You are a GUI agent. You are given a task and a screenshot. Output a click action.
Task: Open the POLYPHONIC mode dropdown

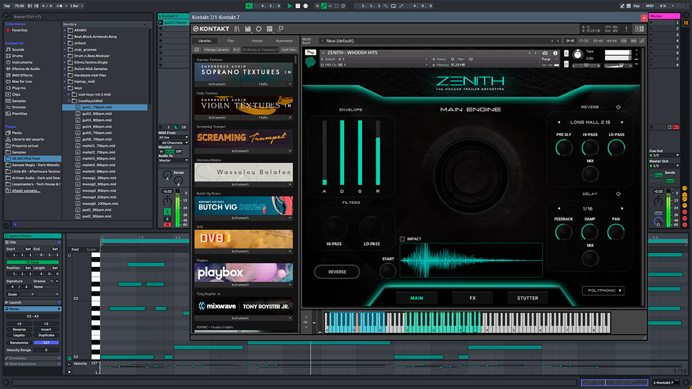tap(603, 291)
